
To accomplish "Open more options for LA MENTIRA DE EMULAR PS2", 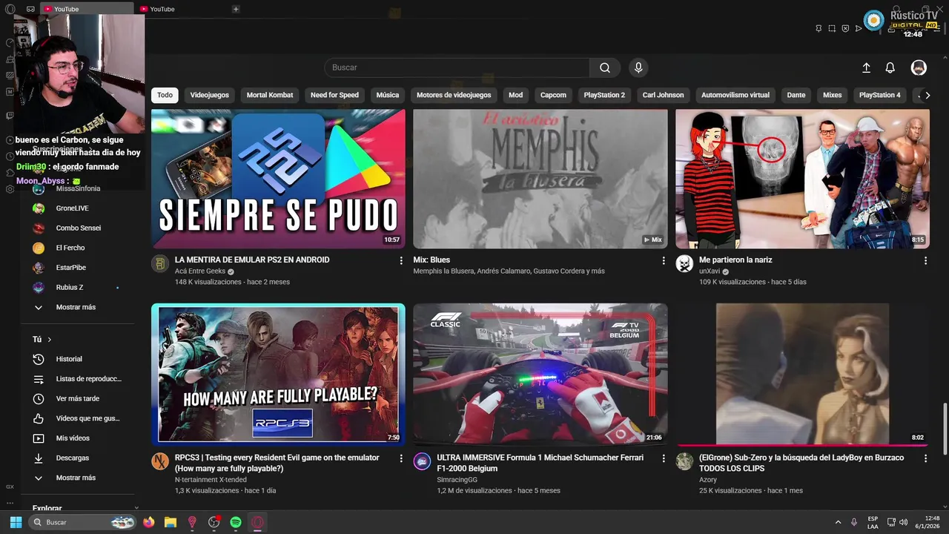I will click(x=401, y=260).
